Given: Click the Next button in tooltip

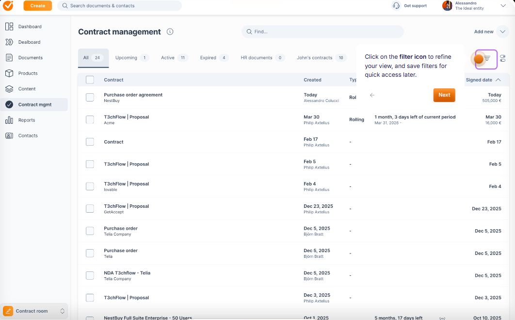Looking at the screenshot, I should [x=444, y=95].
